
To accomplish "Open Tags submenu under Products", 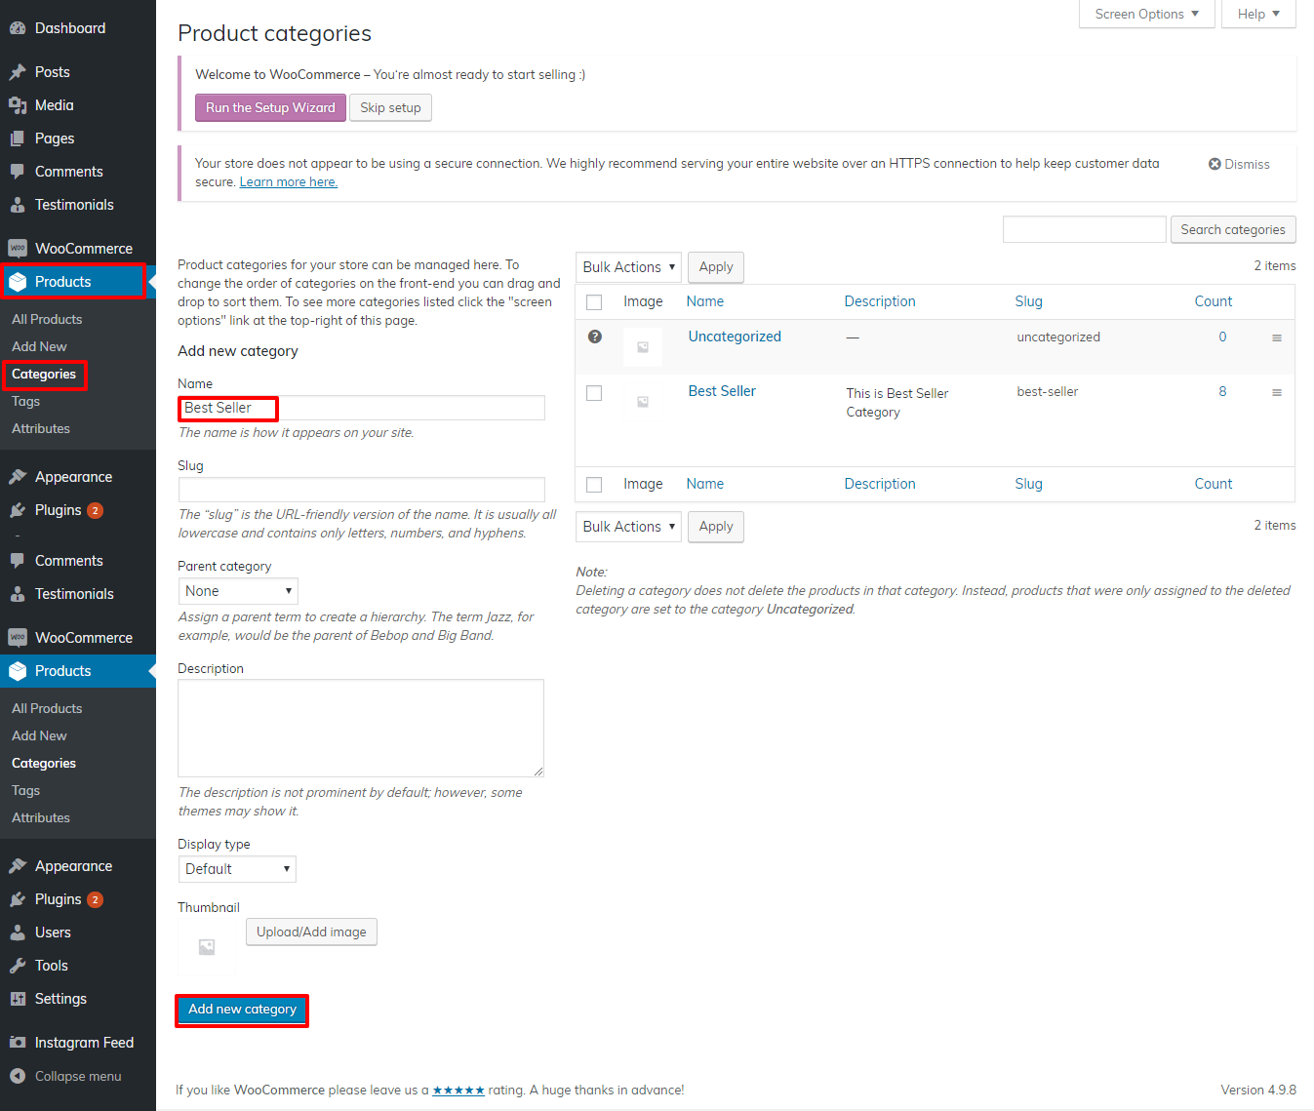I will click(26, 401).
